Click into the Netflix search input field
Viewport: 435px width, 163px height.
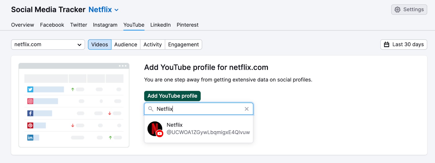pyautogui.click(x=199, y=109)
